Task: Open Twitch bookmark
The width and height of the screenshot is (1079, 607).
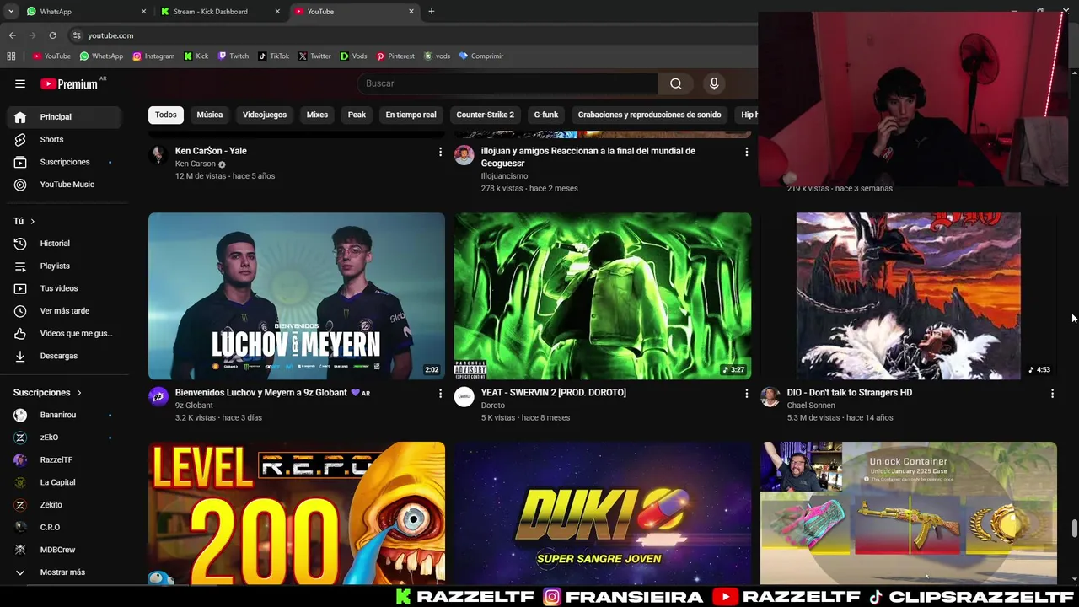Action: [234, 56]
